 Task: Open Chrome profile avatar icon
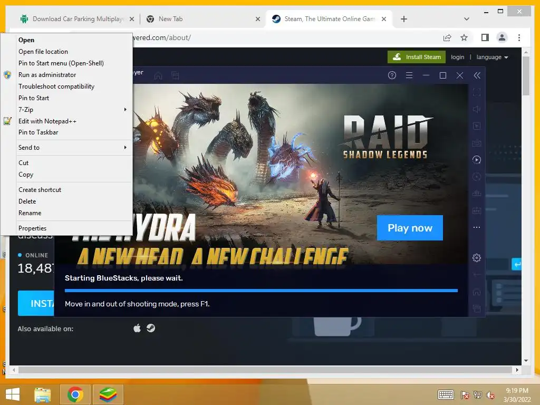(502, 37)
